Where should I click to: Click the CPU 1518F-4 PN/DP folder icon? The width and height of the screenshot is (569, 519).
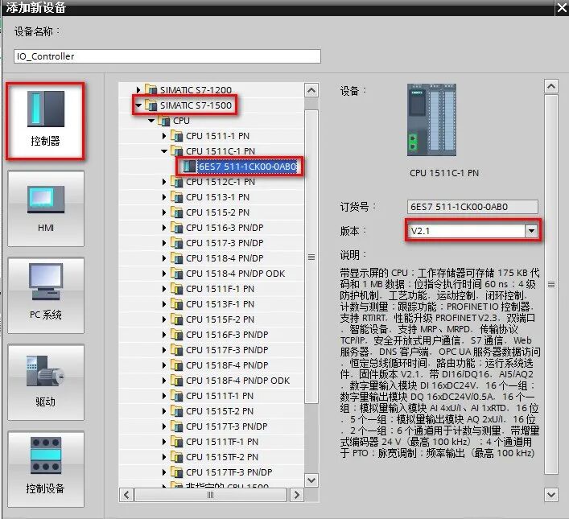tap(177, 365)
